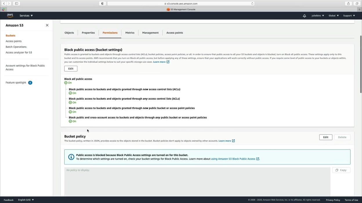Open using Amazon S3 Block Public Access link
The height and width of the screenshot is (203, 362).
coord(235,159)
